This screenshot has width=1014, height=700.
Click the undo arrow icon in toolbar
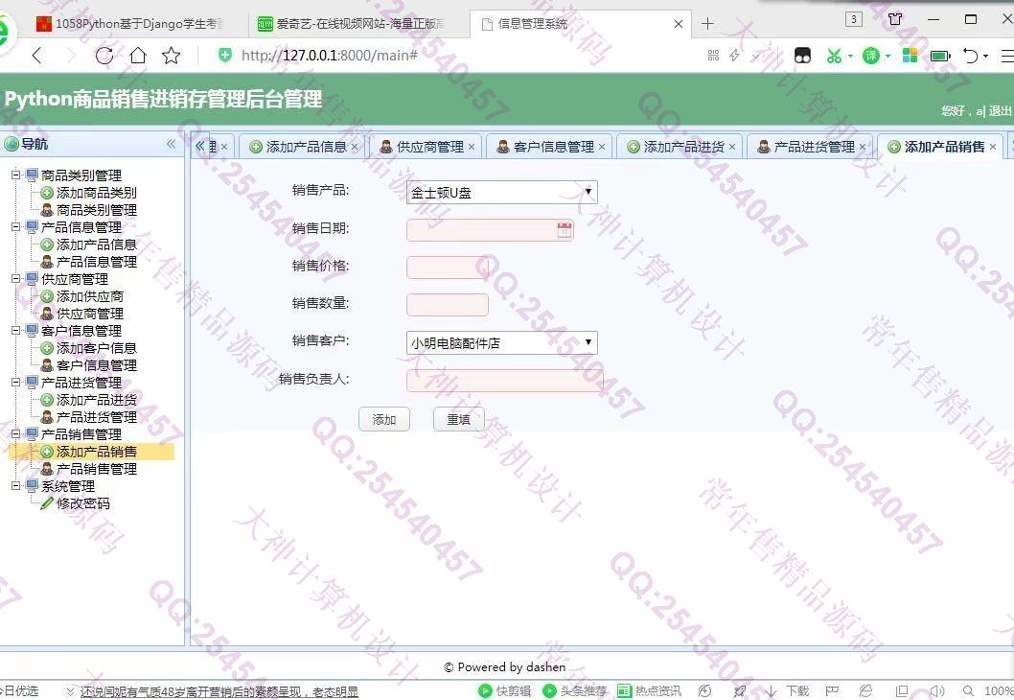970,56
